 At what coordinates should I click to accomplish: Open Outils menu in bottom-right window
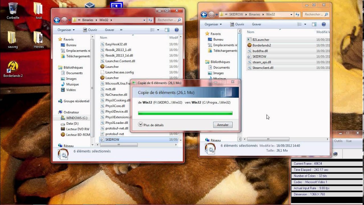point(338,141)
